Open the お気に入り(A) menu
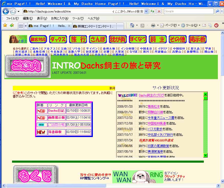Screen dimensions: 224x188 (x=60, y=18)
